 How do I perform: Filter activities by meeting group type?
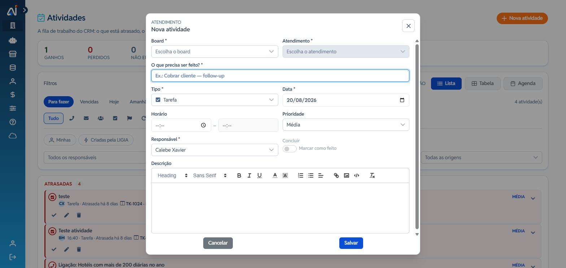101,118
